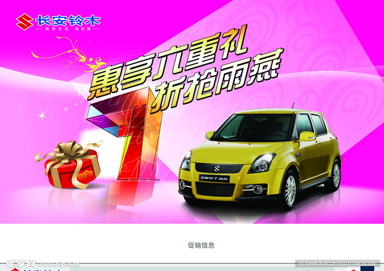Click the headline 折抢雨燕

click(217, 80)
